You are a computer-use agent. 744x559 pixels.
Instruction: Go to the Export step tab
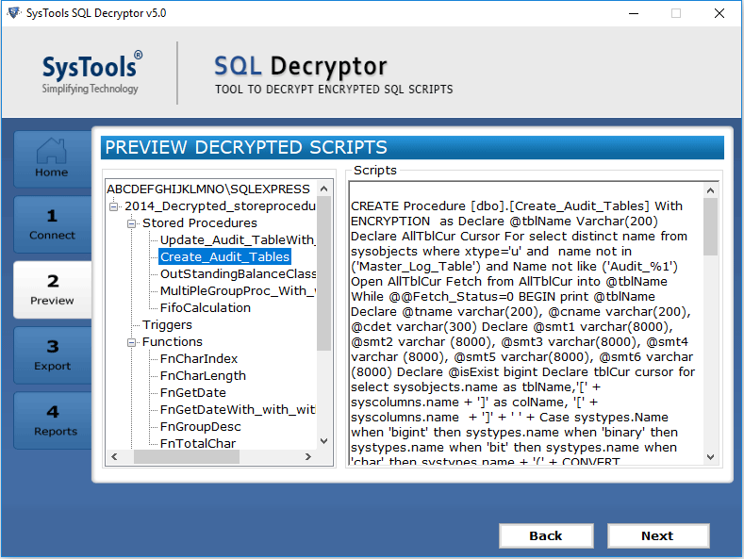[52, 355]
